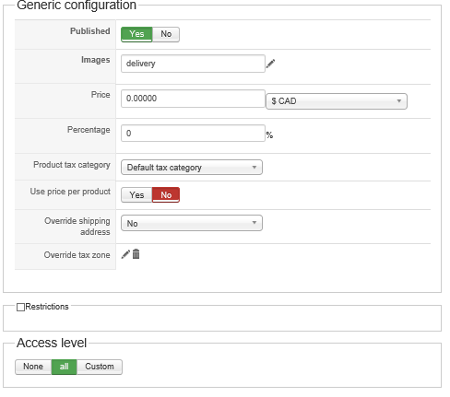Click into the Percentage input field
The height and width of the screenshot is (397, 450).
[193, 134]
